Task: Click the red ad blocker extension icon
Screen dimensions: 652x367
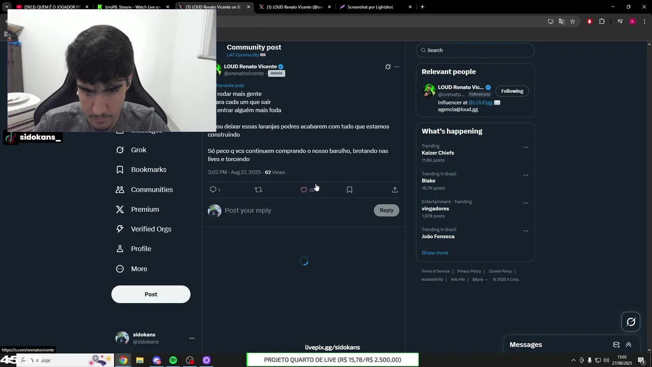Action: (589, 21)
